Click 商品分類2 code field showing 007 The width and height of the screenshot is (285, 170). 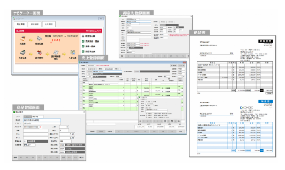(x=62, y=149)
